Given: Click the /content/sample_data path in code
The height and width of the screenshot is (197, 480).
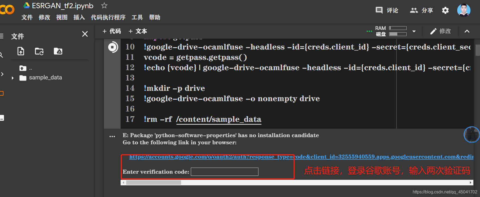Looking at the screenshot, I should [219, 119].
